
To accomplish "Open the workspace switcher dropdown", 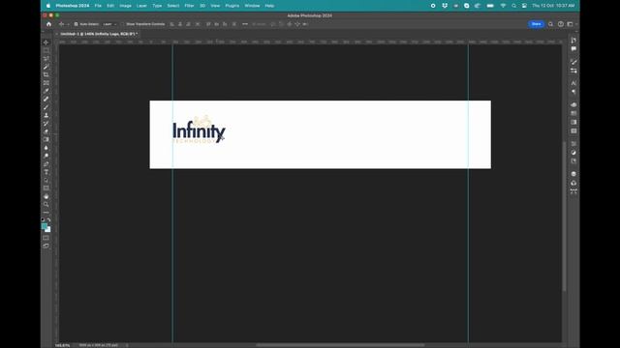I will tap(572, 24).
